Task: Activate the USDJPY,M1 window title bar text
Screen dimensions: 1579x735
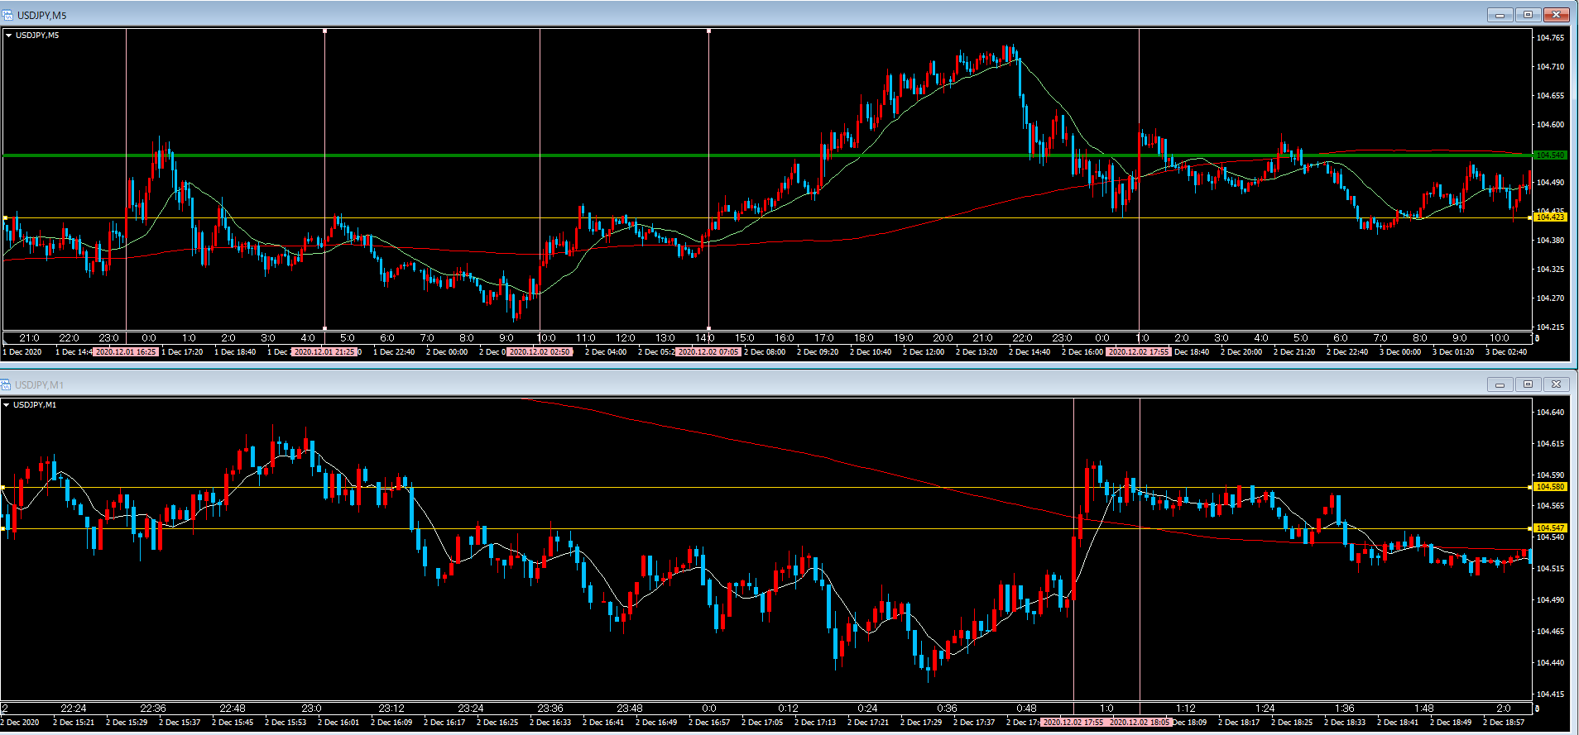Action: pos(39,384)
